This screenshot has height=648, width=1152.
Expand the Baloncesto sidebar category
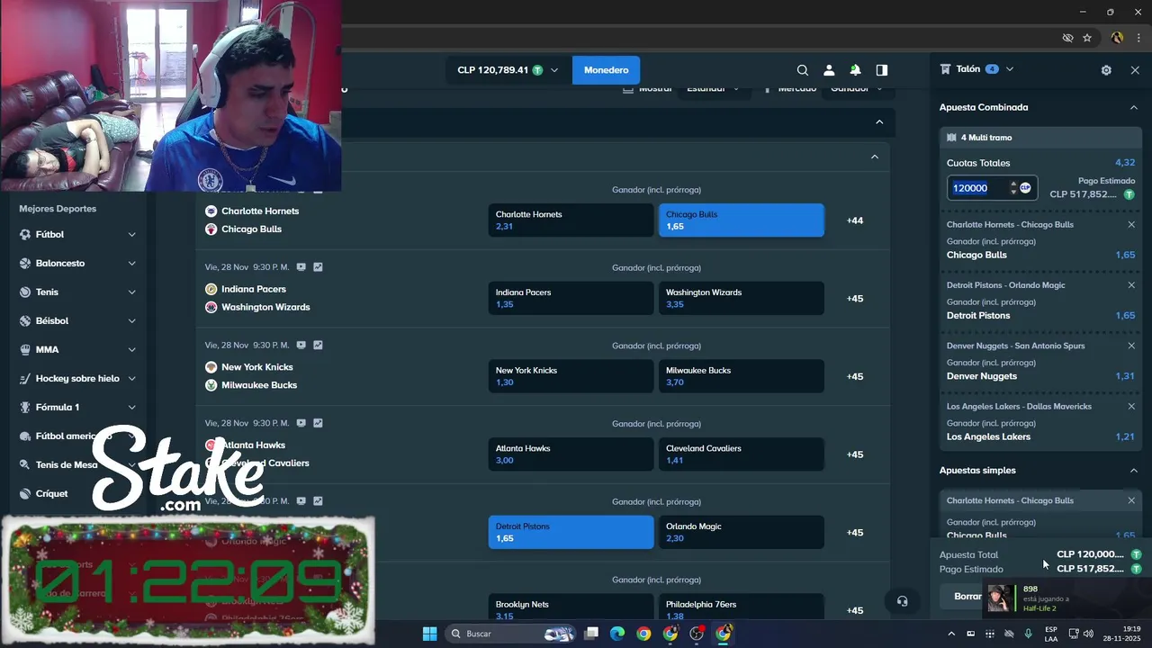131,263
